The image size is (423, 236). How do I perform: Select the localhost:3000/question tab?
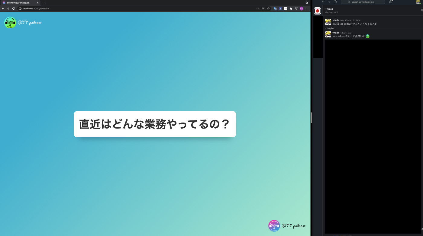[x=20, y=3]
